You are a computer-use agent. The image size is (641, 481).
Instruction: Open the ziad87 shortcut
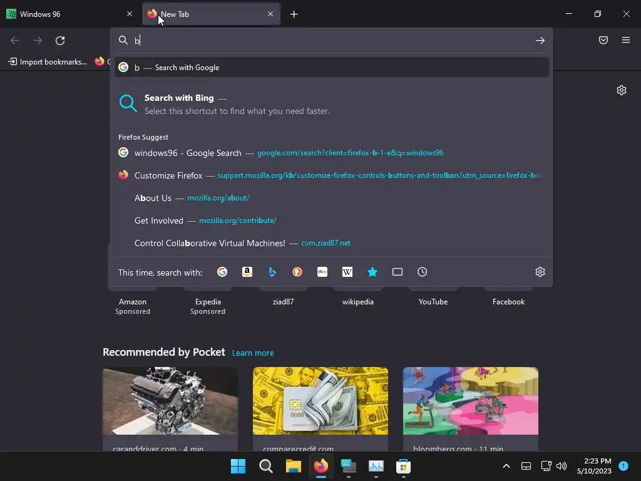click(284, 302)
